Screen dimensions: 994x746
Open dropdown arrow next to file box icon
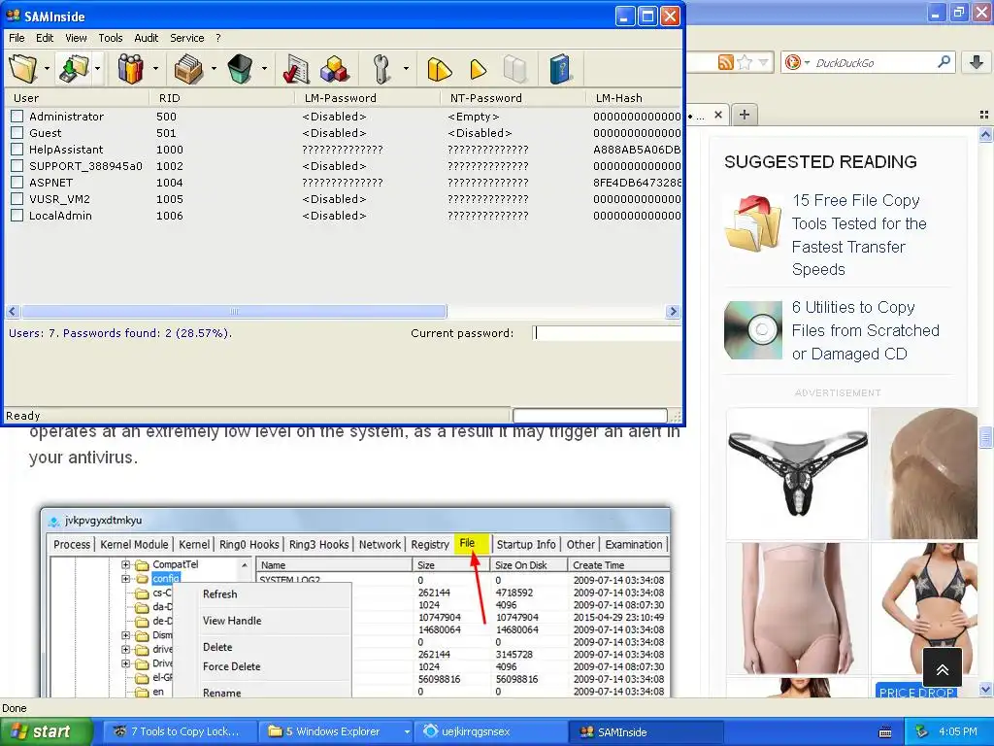point(214,69)
